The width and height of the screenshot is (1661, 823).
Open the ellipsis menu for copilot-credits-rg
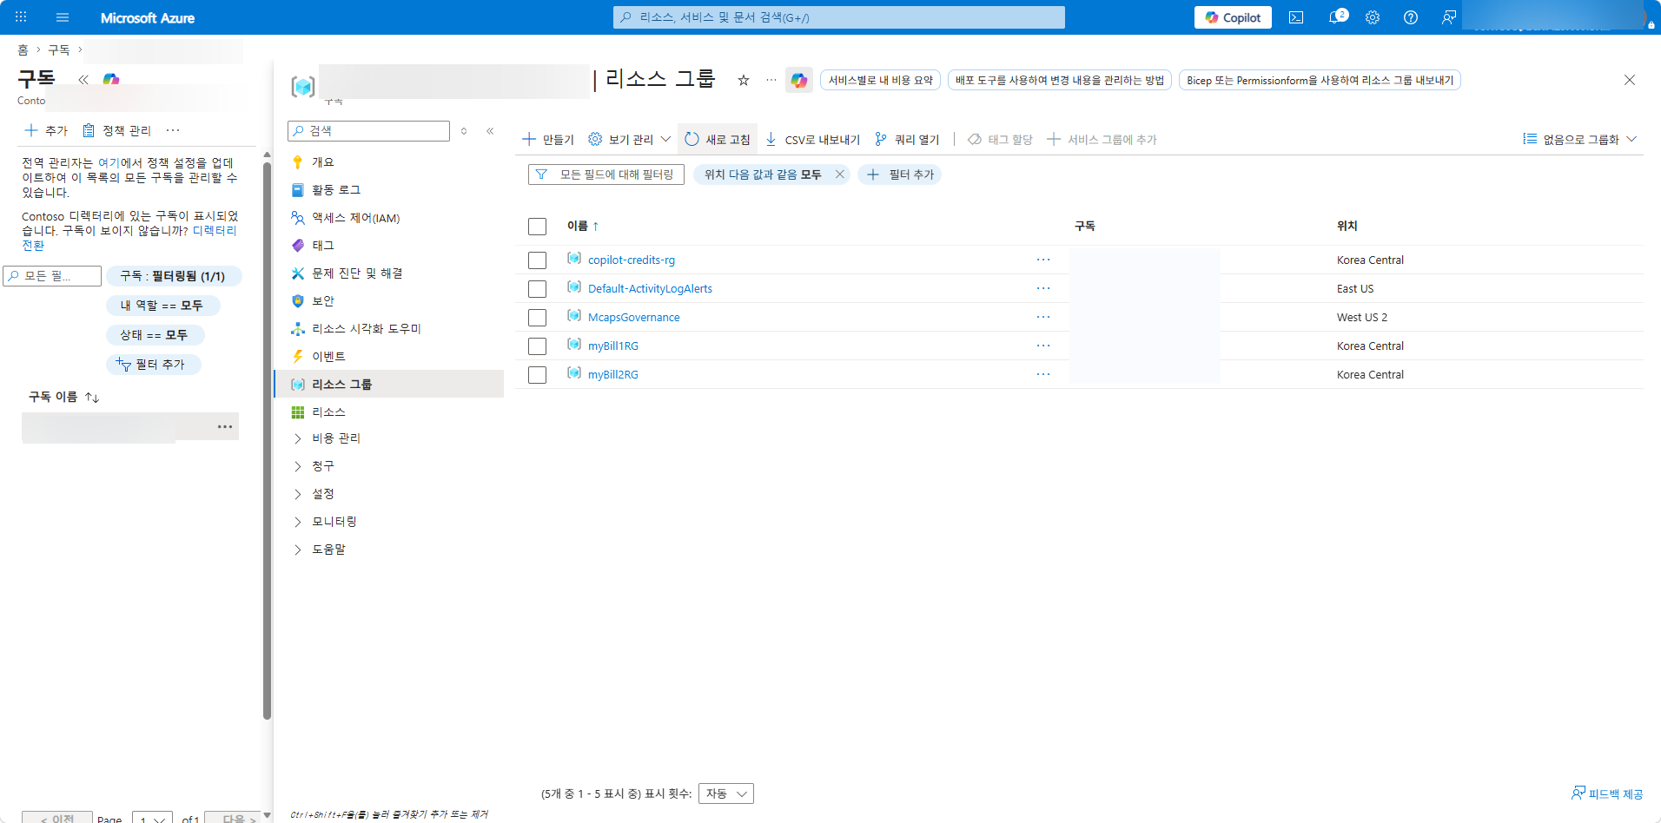(x=1043, y=260)
